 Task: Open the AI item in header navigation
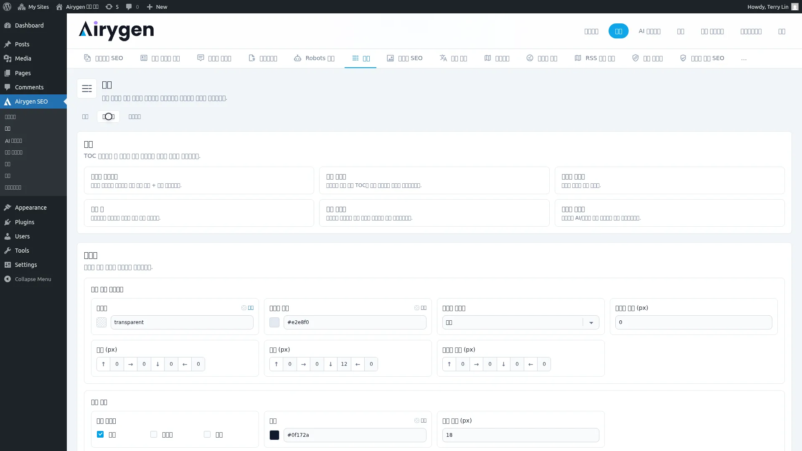649,31
